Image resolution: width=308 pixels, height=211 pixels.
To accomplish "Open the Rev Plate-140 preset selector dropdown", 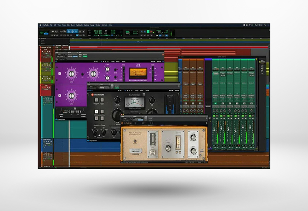I will [138, 118].
